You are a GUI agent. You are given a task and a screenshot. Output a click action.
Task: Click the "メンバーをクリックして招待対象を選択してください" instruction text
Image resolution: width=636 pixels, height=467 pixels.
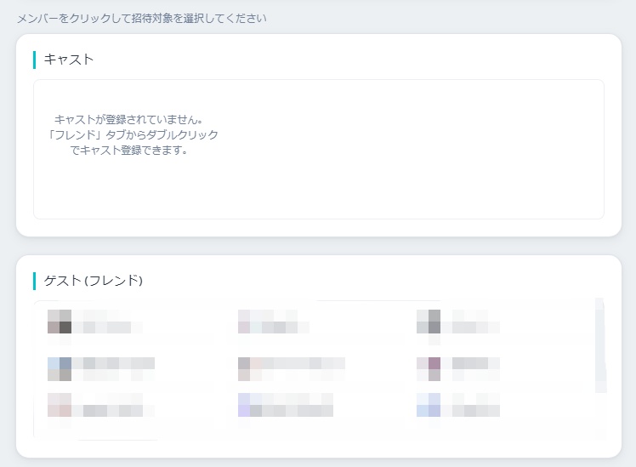pyautogui.click(x=141, y=18)
